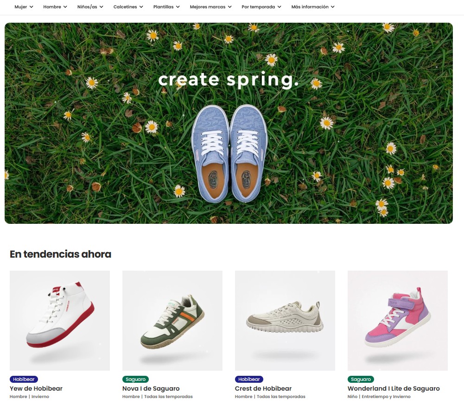Open the Plantillas menu
The height and width of the screenshot is (405, 464).
(166, 7)
